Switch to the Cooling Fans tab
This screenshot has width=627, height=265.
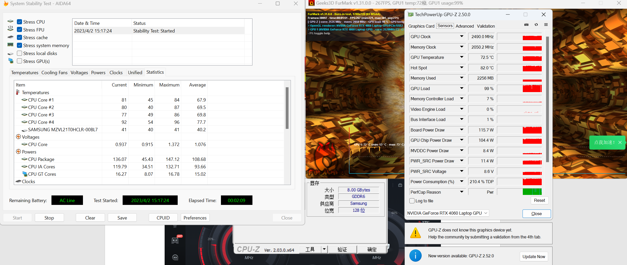[x=55, y=73]
